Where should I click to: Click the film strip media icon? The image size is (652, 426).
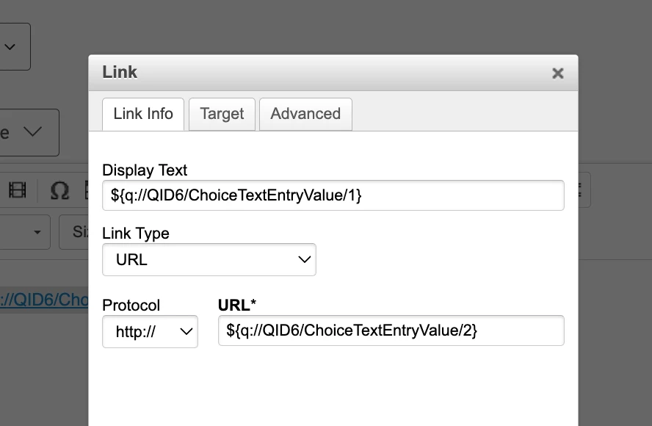[17, 190]
